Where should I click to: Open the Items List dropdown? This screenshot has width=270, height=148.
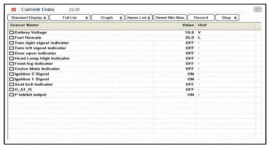tap(139, 18)
